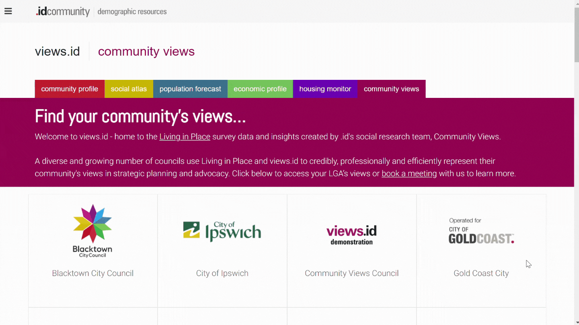Switch to the community profile tab
The width and height of the screenshot is (579, 325).
click(x=70, y=89)
